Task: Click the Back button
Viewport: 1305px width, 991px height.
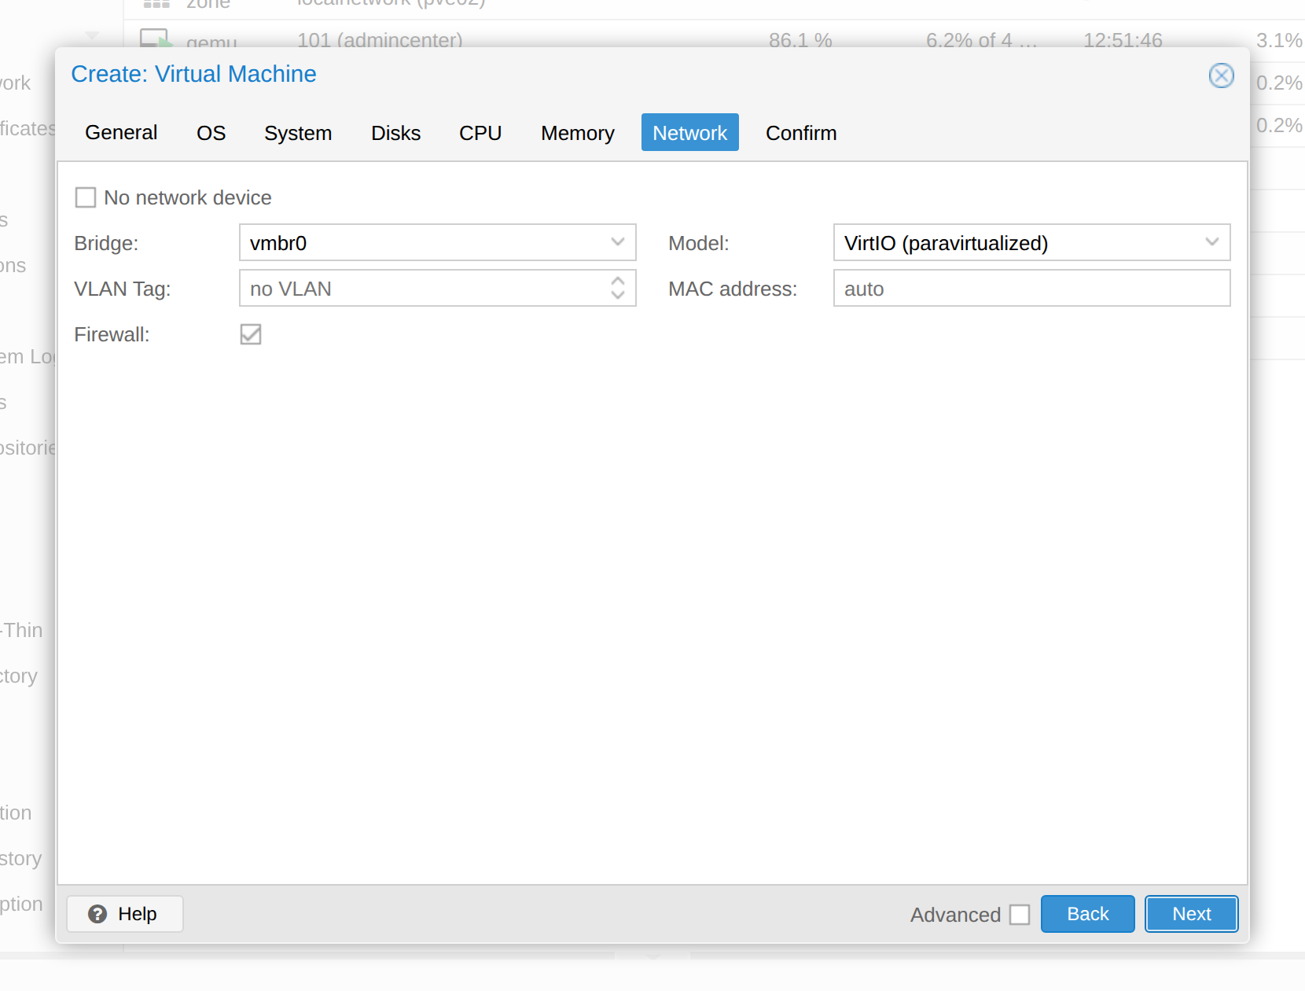Action: pyautogui.click(x=1087, y=914)
